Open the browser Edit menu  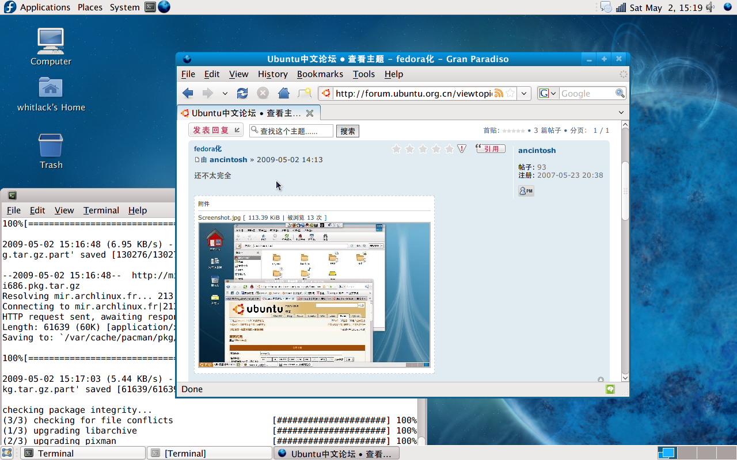(212, 74)
